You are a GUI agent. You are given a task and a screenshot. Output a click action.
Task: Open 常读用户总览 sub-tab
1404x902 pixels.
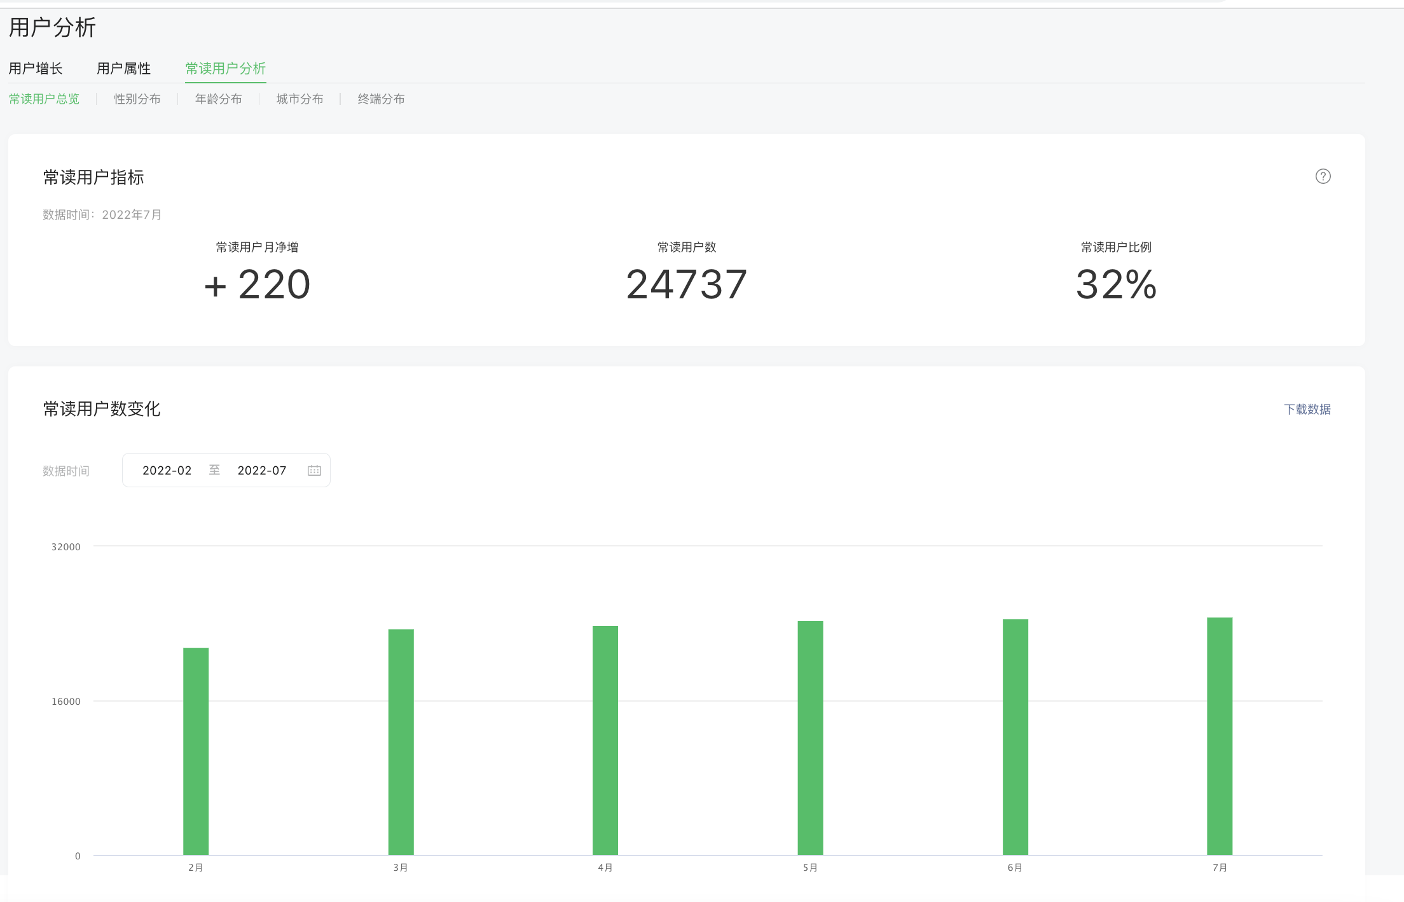click(44, 99)
